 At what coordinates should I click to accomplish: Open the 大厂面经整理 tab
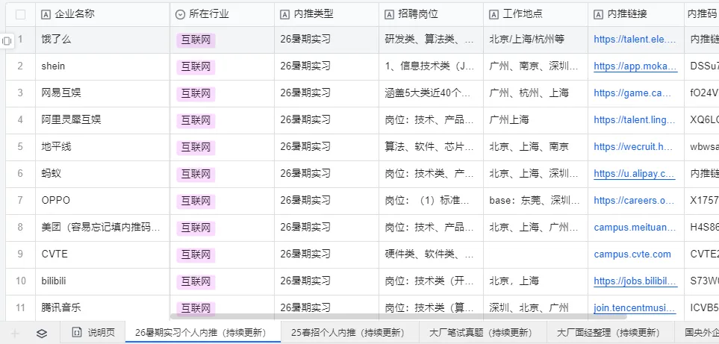[610, 332]
